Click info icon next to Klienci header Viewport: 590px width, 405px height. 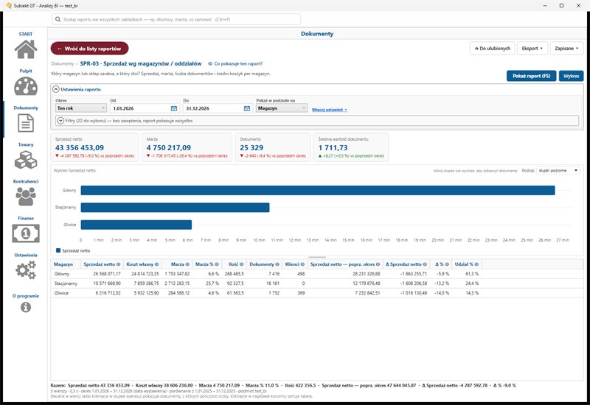coord(302,264)
